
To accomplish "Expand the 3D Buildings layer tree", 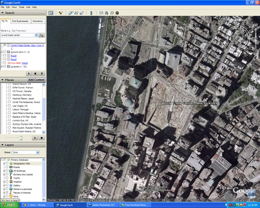I will [4, 171].
